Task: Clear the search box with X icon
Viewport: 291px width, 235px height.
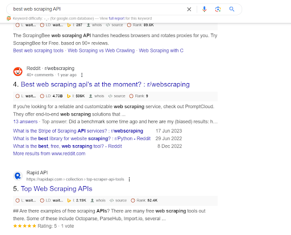Action: tap(189, 9)
